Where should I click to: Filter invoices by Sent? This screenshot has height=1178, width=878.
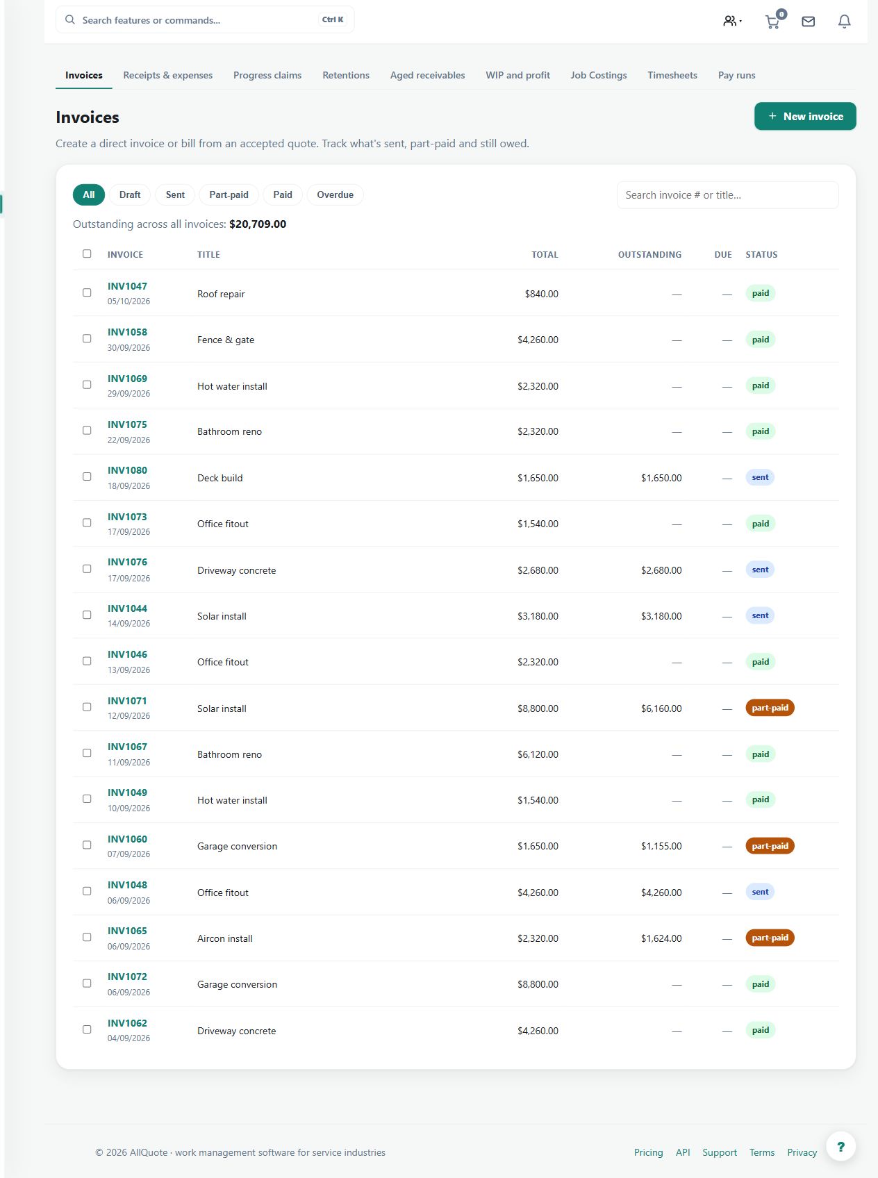175,194
